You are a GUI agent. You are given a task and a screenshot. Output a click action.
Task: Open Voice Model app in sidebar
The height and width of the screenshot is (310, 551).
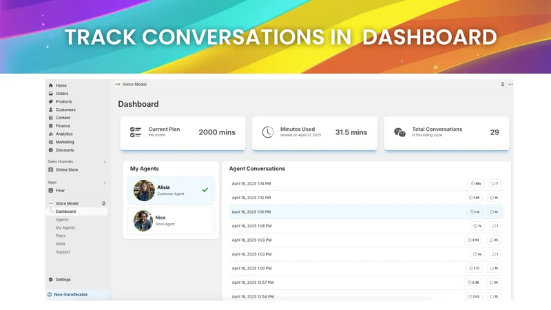click(67, 203)
